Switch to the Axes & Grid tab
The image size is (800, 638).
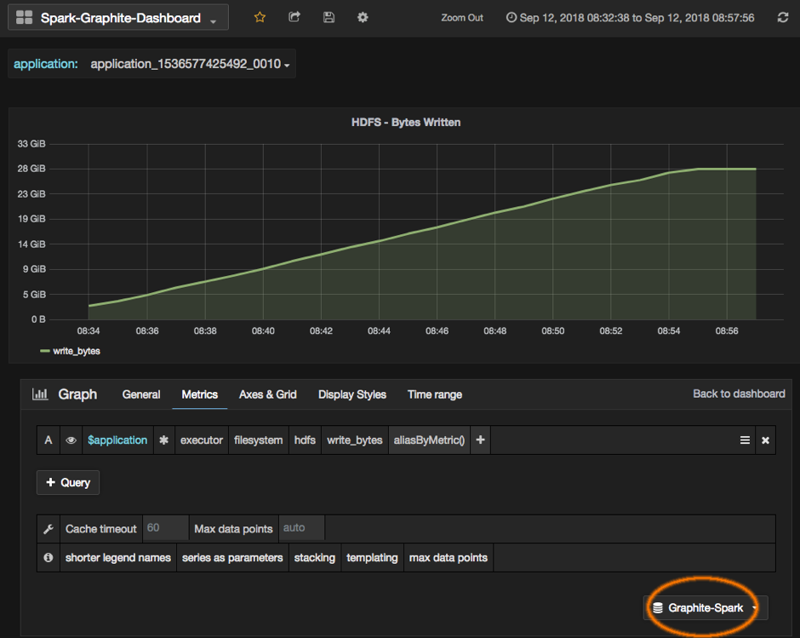click(x=267, y=394)
